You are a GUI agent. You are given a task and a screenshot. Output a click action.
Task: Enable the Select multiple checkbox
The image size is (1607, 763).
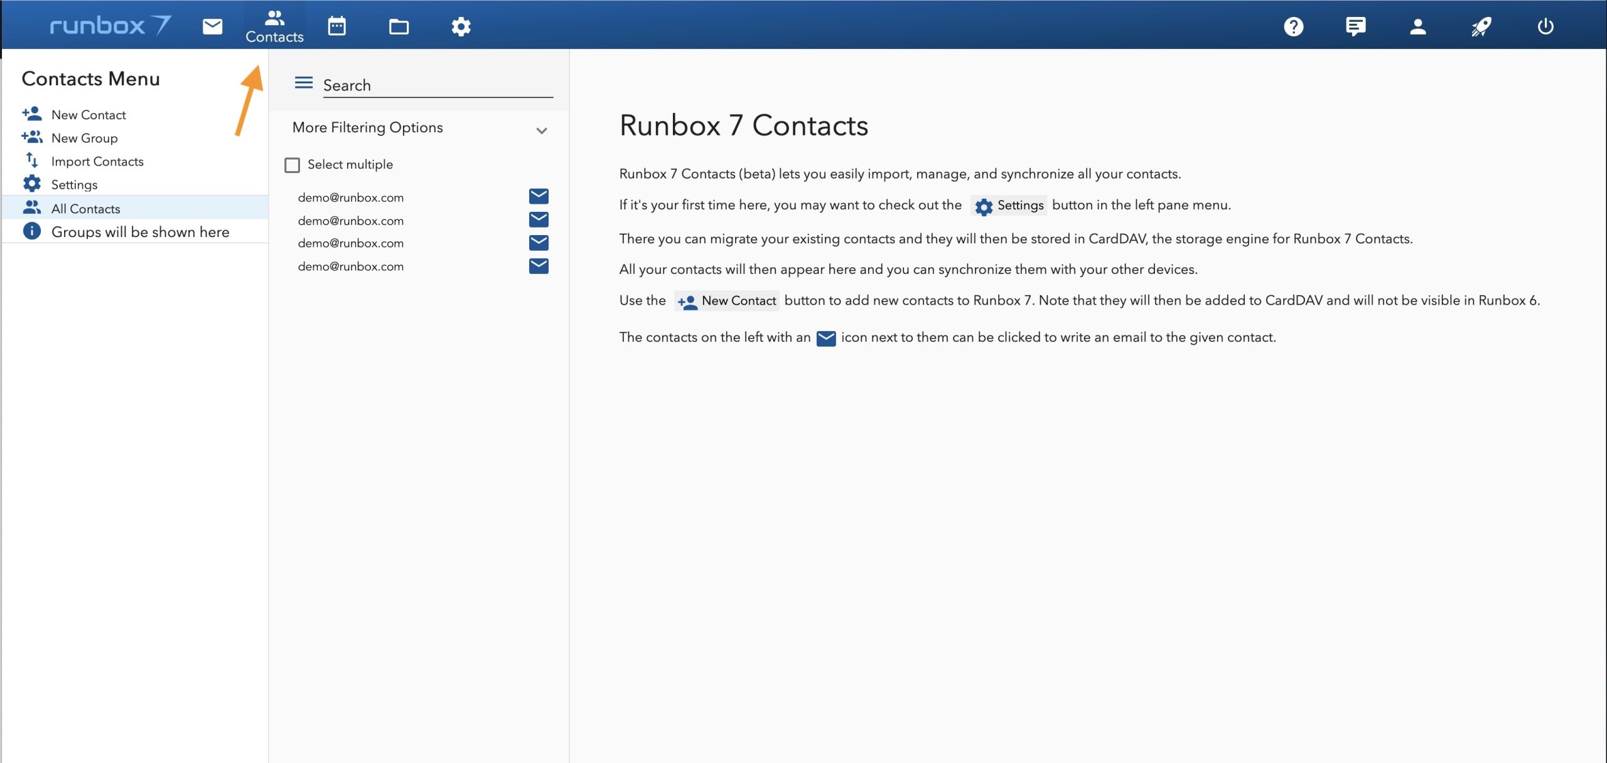(292, 165)
